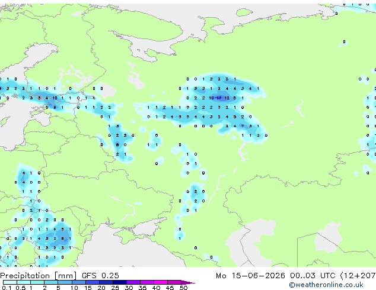The width and height of the screenshot is (376, 290).
Task: Select the legend swatch between 35 and 40
Action: tap(146, 282)
